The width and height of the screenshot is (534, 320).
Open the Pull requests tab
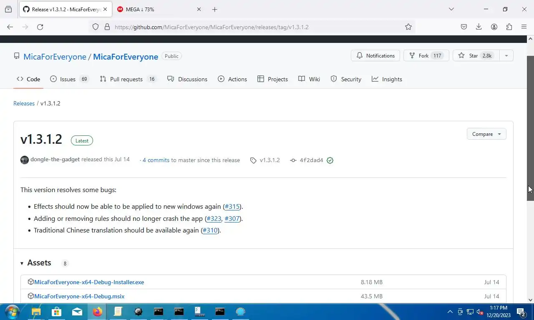[x=128, y=79]
